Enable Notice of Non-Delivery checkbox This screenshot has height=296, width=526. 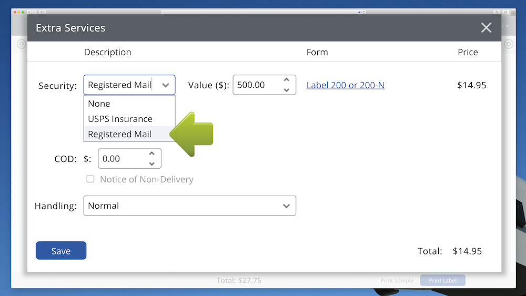[x=90, y=179]
